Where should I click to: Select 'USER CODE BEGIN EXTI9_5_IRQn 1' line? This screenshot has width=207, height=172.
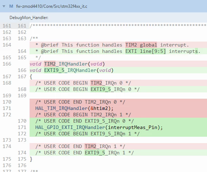tap(118, 134)
